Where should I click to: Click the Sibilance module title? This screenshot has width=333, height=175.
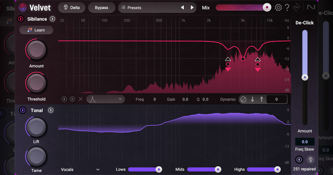(37, 19)
